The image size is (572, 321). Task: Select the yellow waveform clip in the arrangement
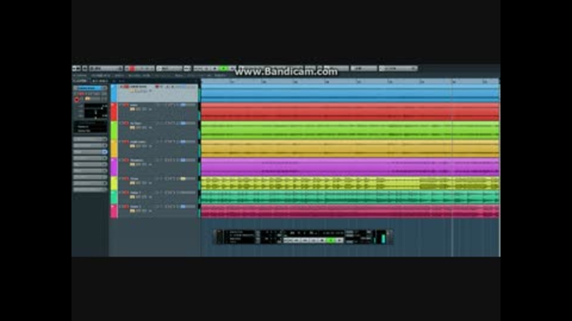(x=350, y=184)
